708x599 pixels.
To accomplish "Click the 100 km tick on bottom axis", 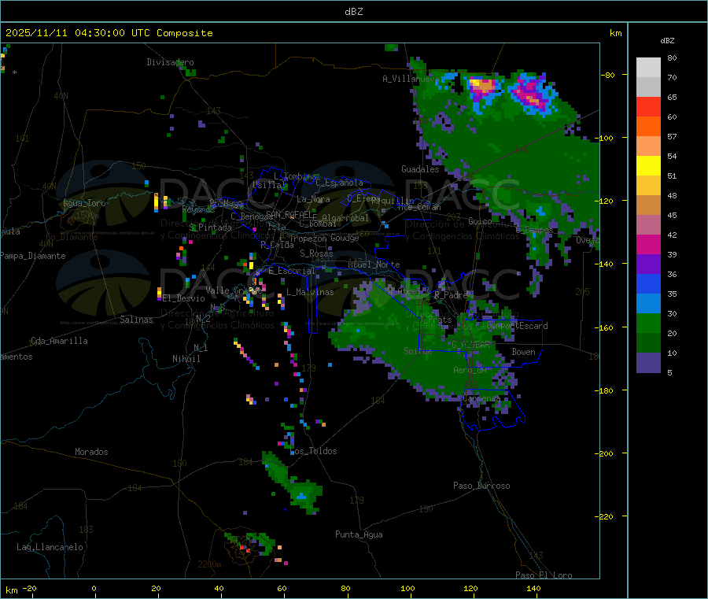I will coord(407,588).
